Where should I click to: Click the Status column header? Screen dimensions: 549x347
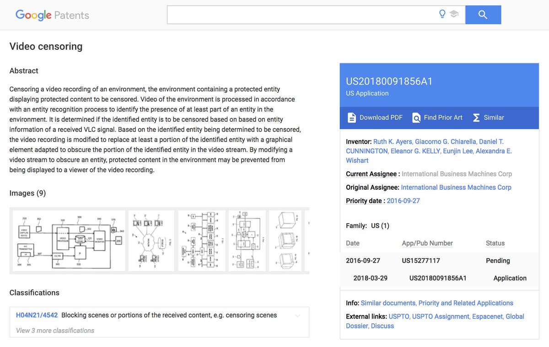(x=495, y=243)
